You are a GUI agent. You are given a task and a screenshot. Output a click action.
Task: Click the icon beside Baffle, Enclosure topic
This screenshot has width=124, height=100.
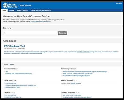pos(62,74)
